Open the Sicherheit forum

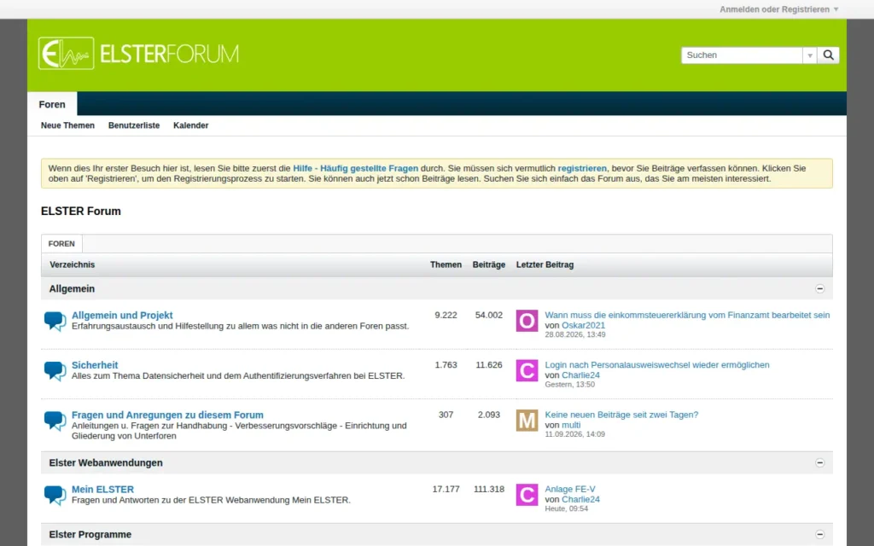coord(95,365)
